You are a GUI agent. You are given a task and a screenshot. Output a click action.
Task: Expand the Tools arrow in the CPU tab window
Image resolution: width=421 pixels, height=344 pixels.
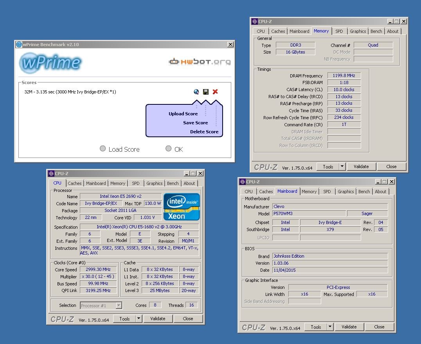pyautogui.click(x=139, y=319)
